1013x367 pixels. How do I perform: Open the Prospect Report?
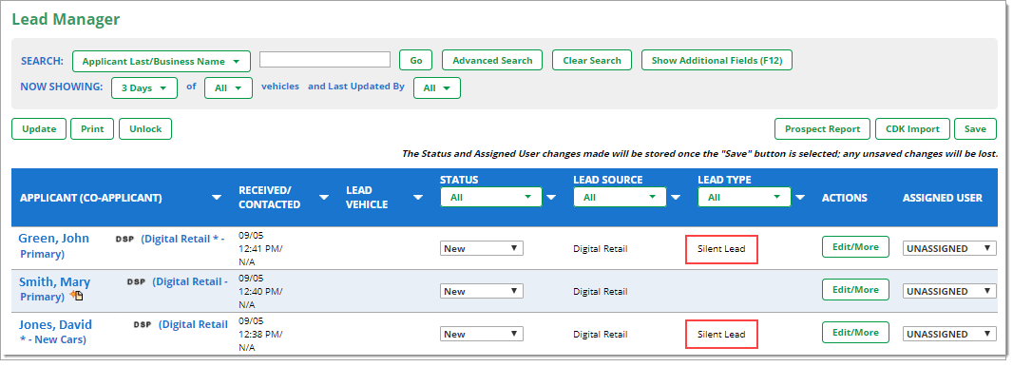point(822,128)
